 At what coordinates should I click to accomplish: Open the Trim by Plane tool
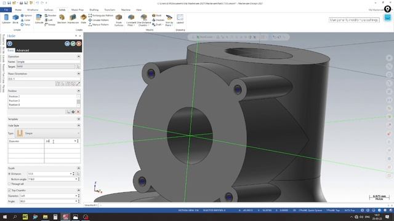point(169,20)
